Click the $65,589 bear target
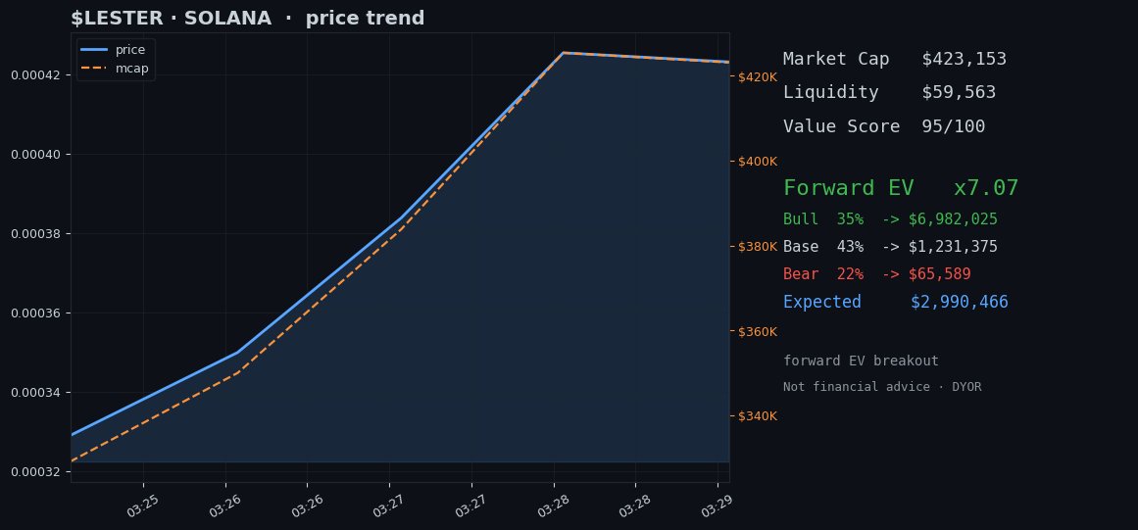Screen dimensions: 1138x530 940,274
